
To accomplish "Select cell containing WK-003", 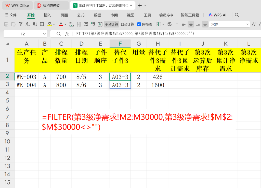I will coord(27,76).
